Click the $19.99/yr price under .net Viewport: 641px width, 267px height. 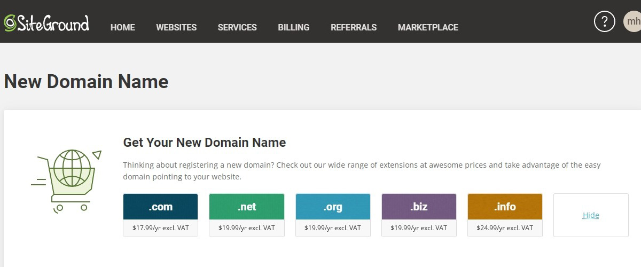coord(247,228)
